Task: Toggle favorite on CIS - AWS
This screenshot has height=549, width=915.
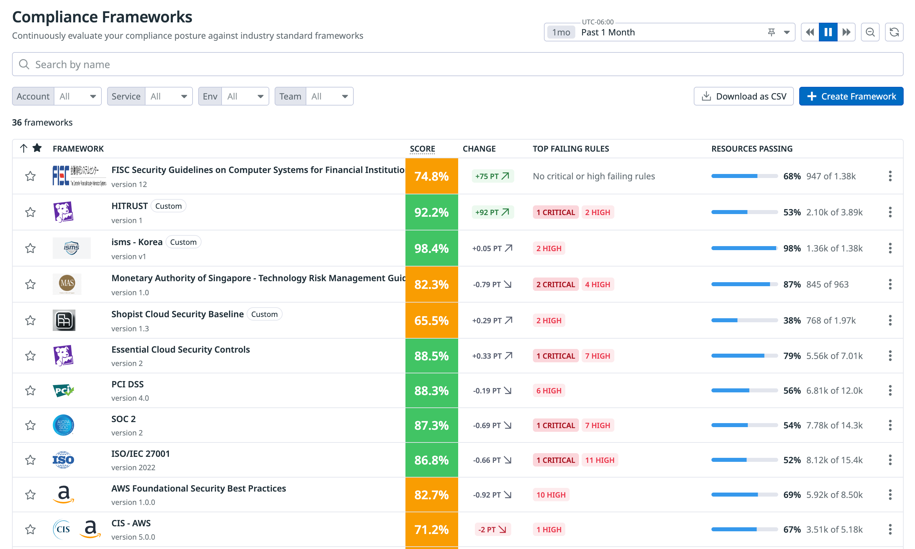Action: coord(30,529)
